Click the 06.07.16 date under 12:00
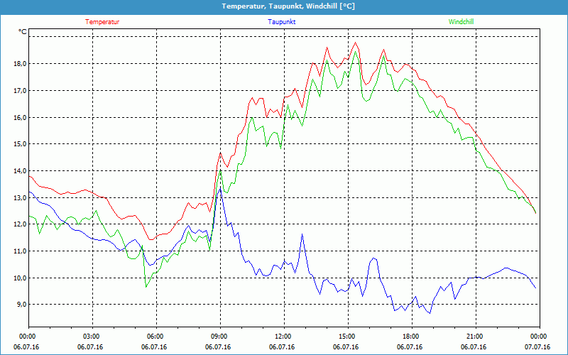 tap(282, 347)
